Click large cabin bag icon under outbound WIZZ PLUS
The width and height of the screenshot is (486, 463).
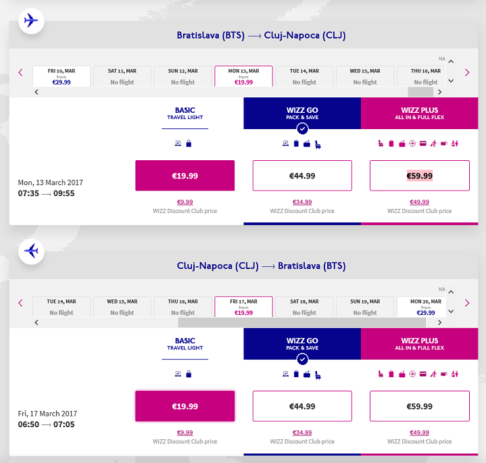tap(402, 143)
